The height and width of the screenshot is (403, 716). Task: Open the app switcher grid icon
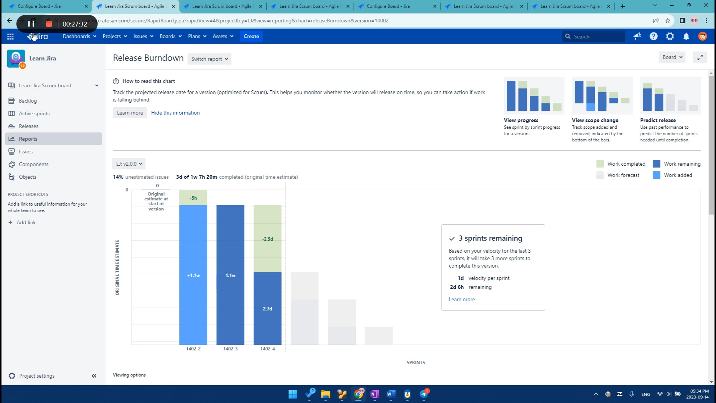pos(10,36)
